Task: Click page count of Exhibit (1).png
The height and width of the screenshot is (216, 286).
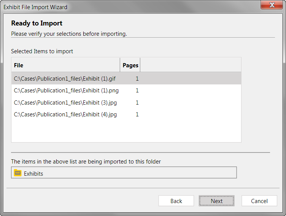Action: (x=137, y=91)
